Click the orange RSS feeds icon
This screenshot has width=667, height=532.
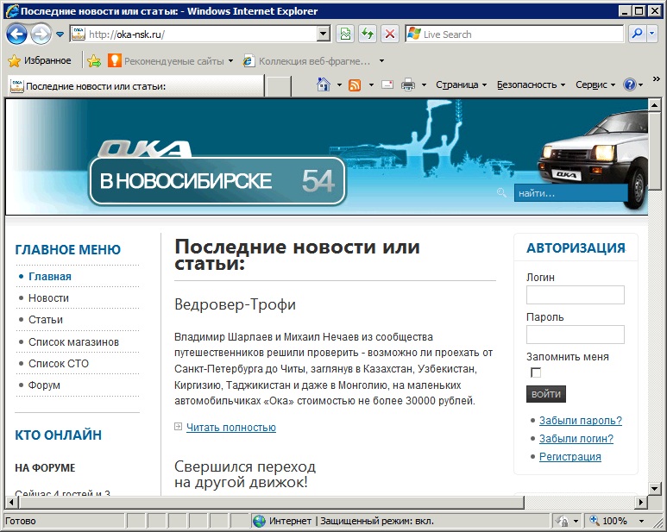pyautogui.click(x=355, y=85)
